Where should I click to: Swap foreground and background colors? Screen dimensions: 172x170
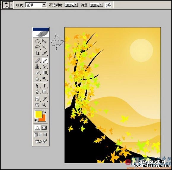click(x=45, y=112)
